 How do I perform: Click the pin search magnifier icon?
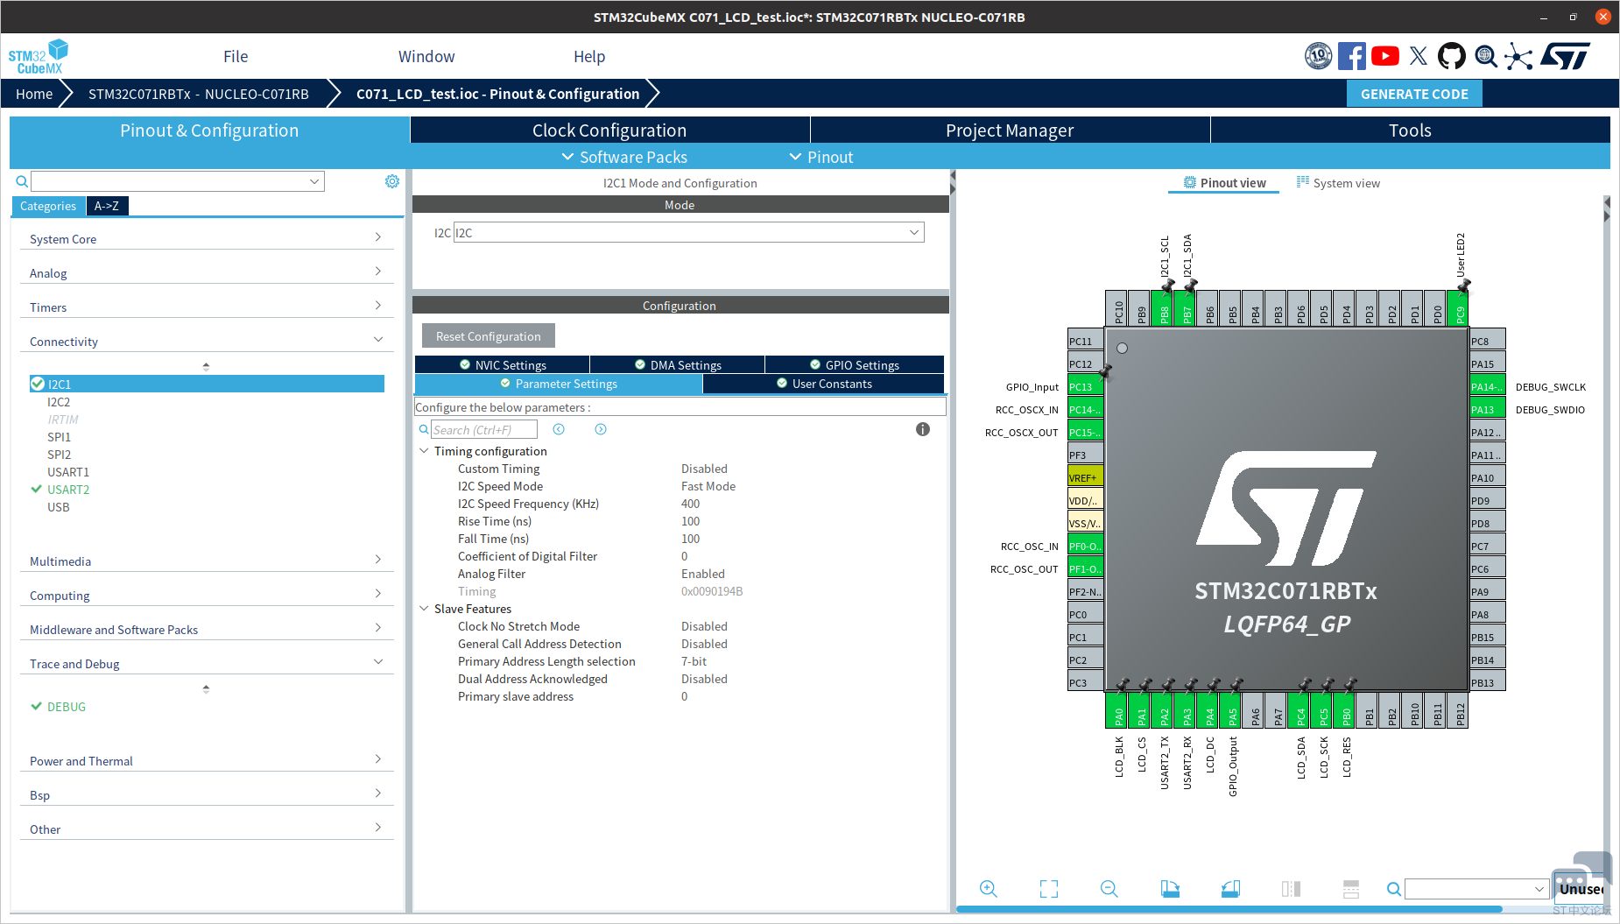pos(1393,890)
